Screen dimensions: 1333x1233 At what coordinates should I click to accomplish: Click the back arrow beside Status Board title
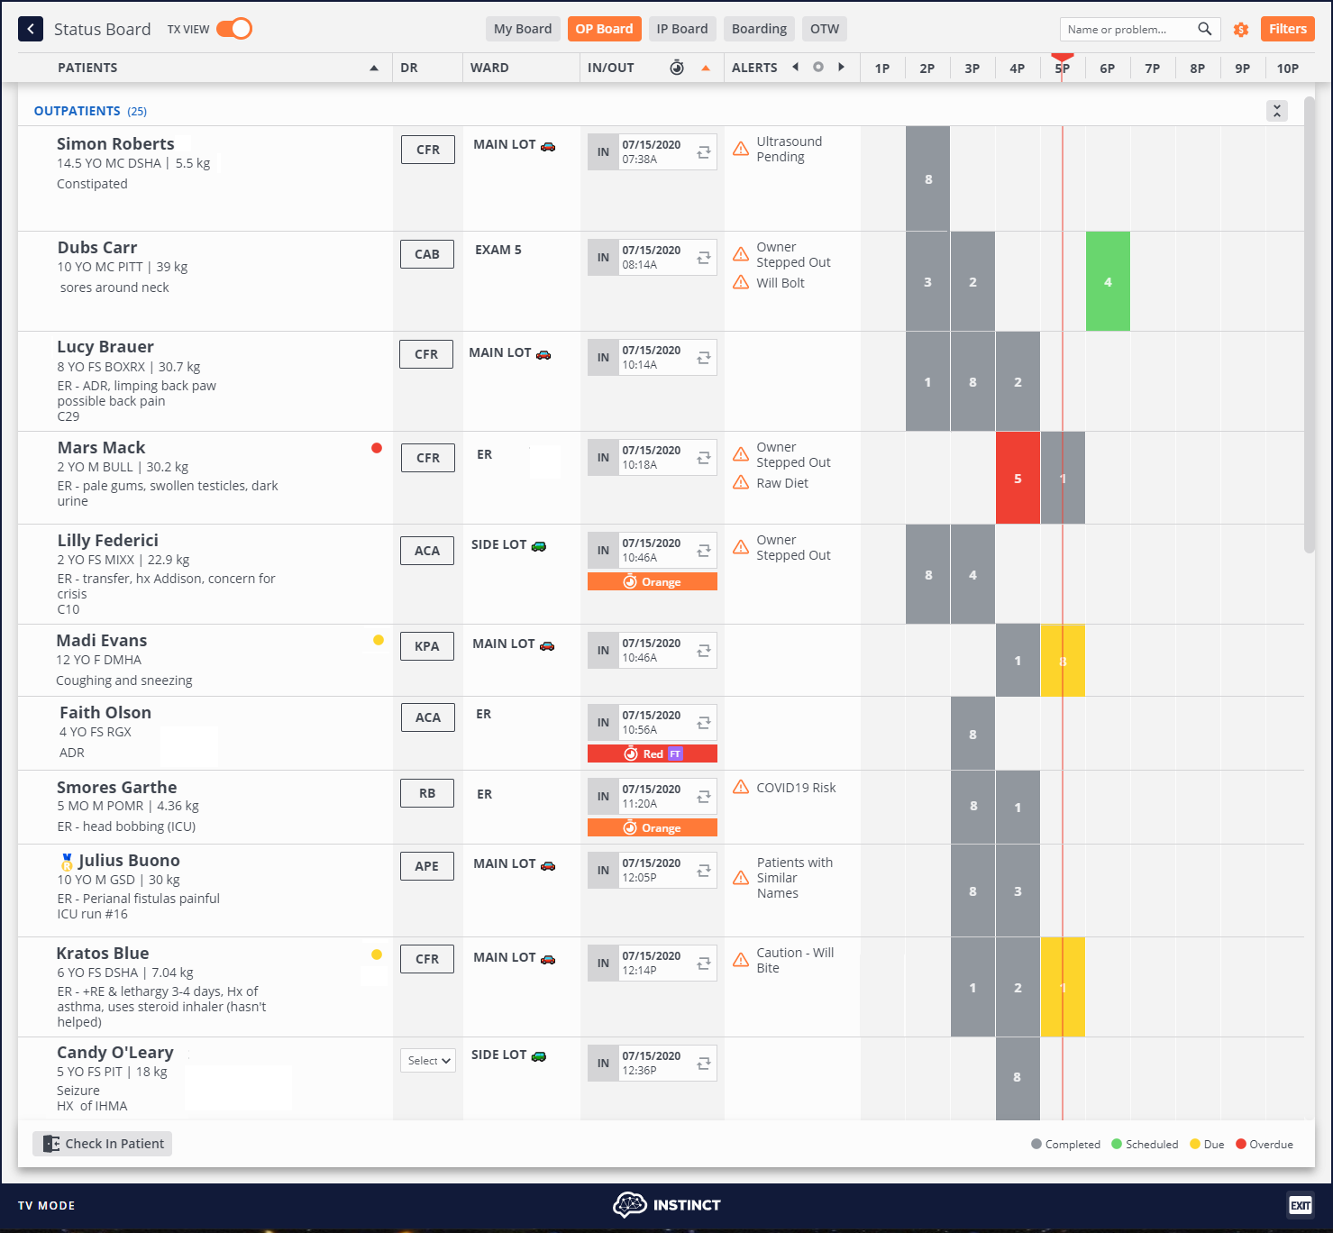pyautogui.click(x=30, y=29)
